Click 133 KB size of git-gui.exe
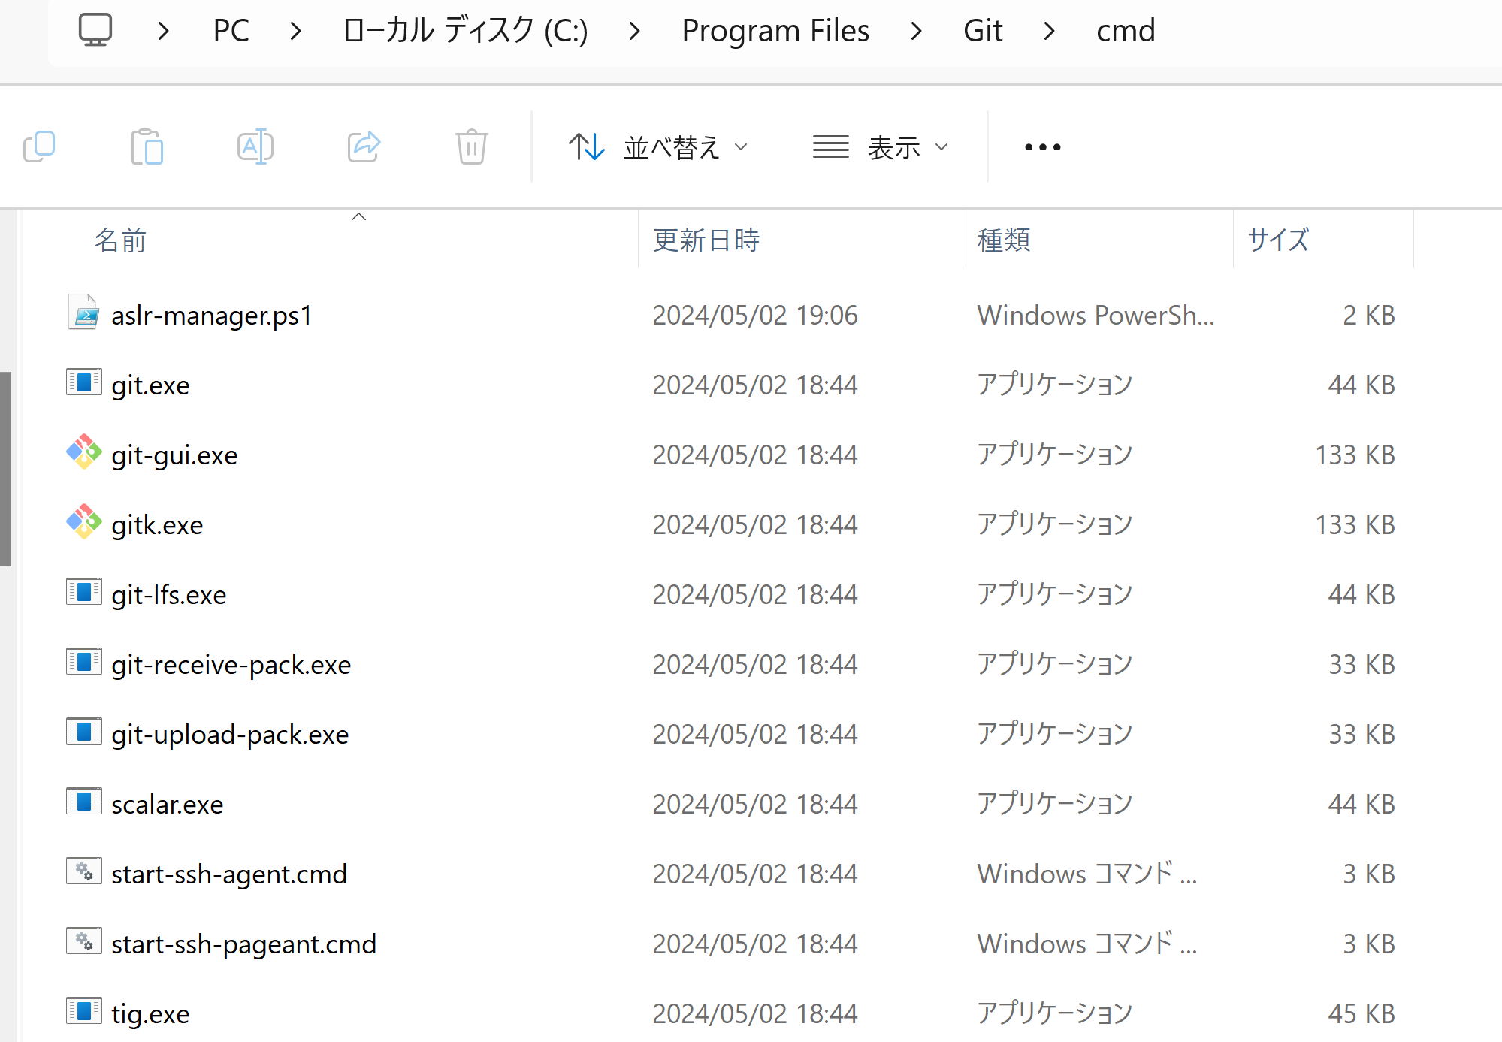 tap(1355, 455)
